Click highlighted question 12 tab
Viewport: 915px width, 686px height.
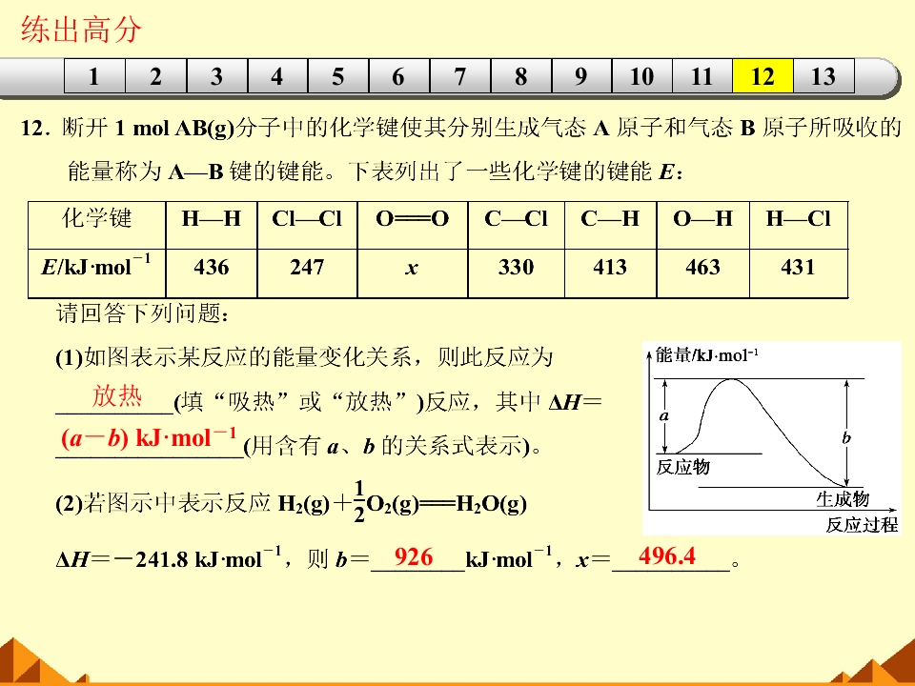click(x=762, y=76)
